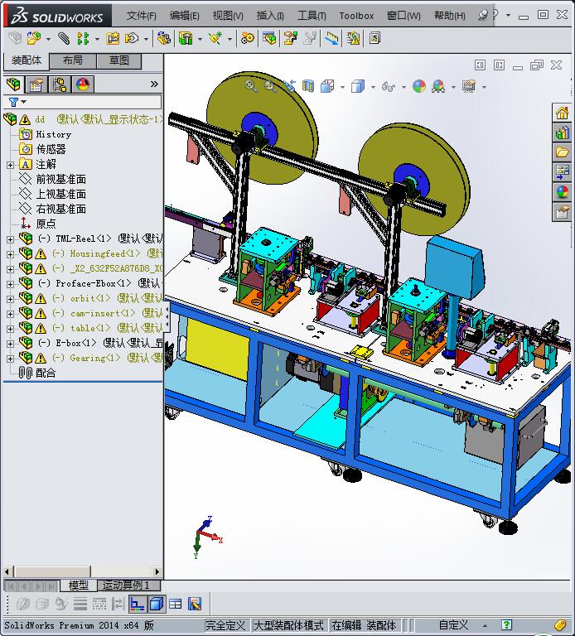The width and height of the screenshot is (575, 636).
Task: Click the Bill of Materials toolbar icon
Action: click(x=268, y=39)
